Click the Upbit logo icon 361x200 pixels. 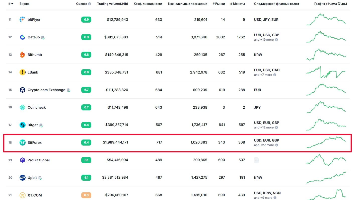[22, 178]
